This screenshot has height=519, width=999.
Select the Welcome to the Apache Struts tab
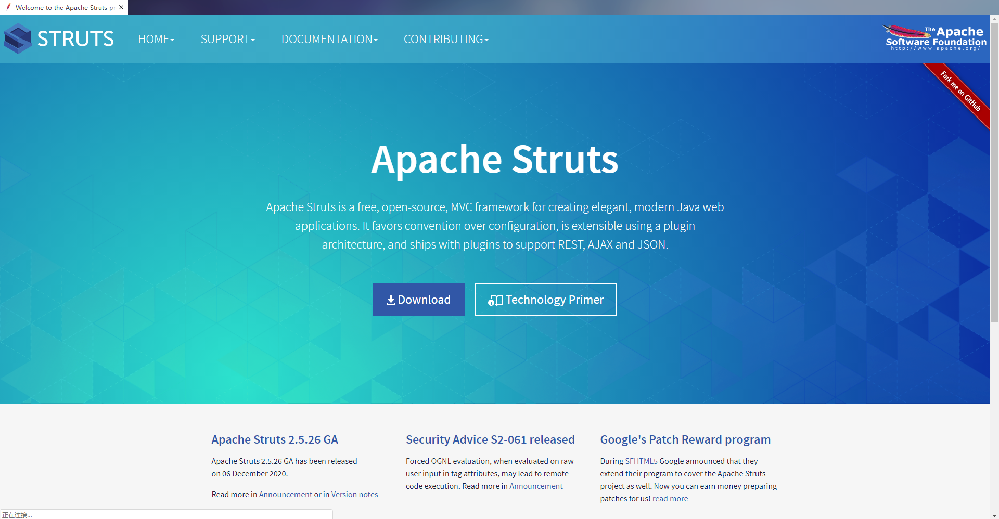[x=64, y=7]
